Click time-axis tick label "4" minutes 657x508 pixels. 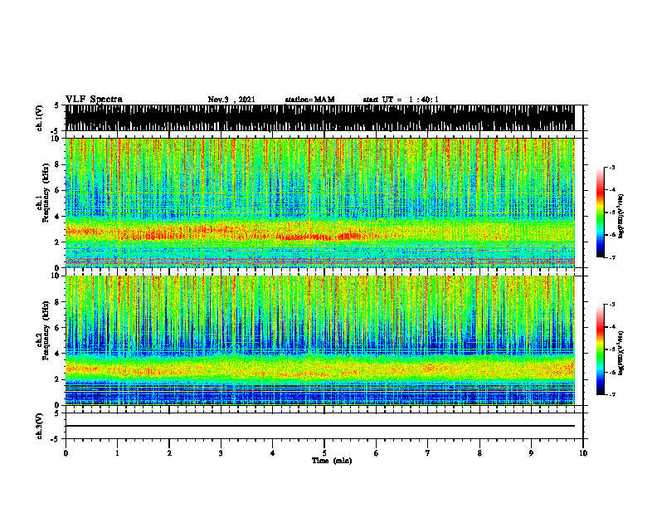coord(273,453)
